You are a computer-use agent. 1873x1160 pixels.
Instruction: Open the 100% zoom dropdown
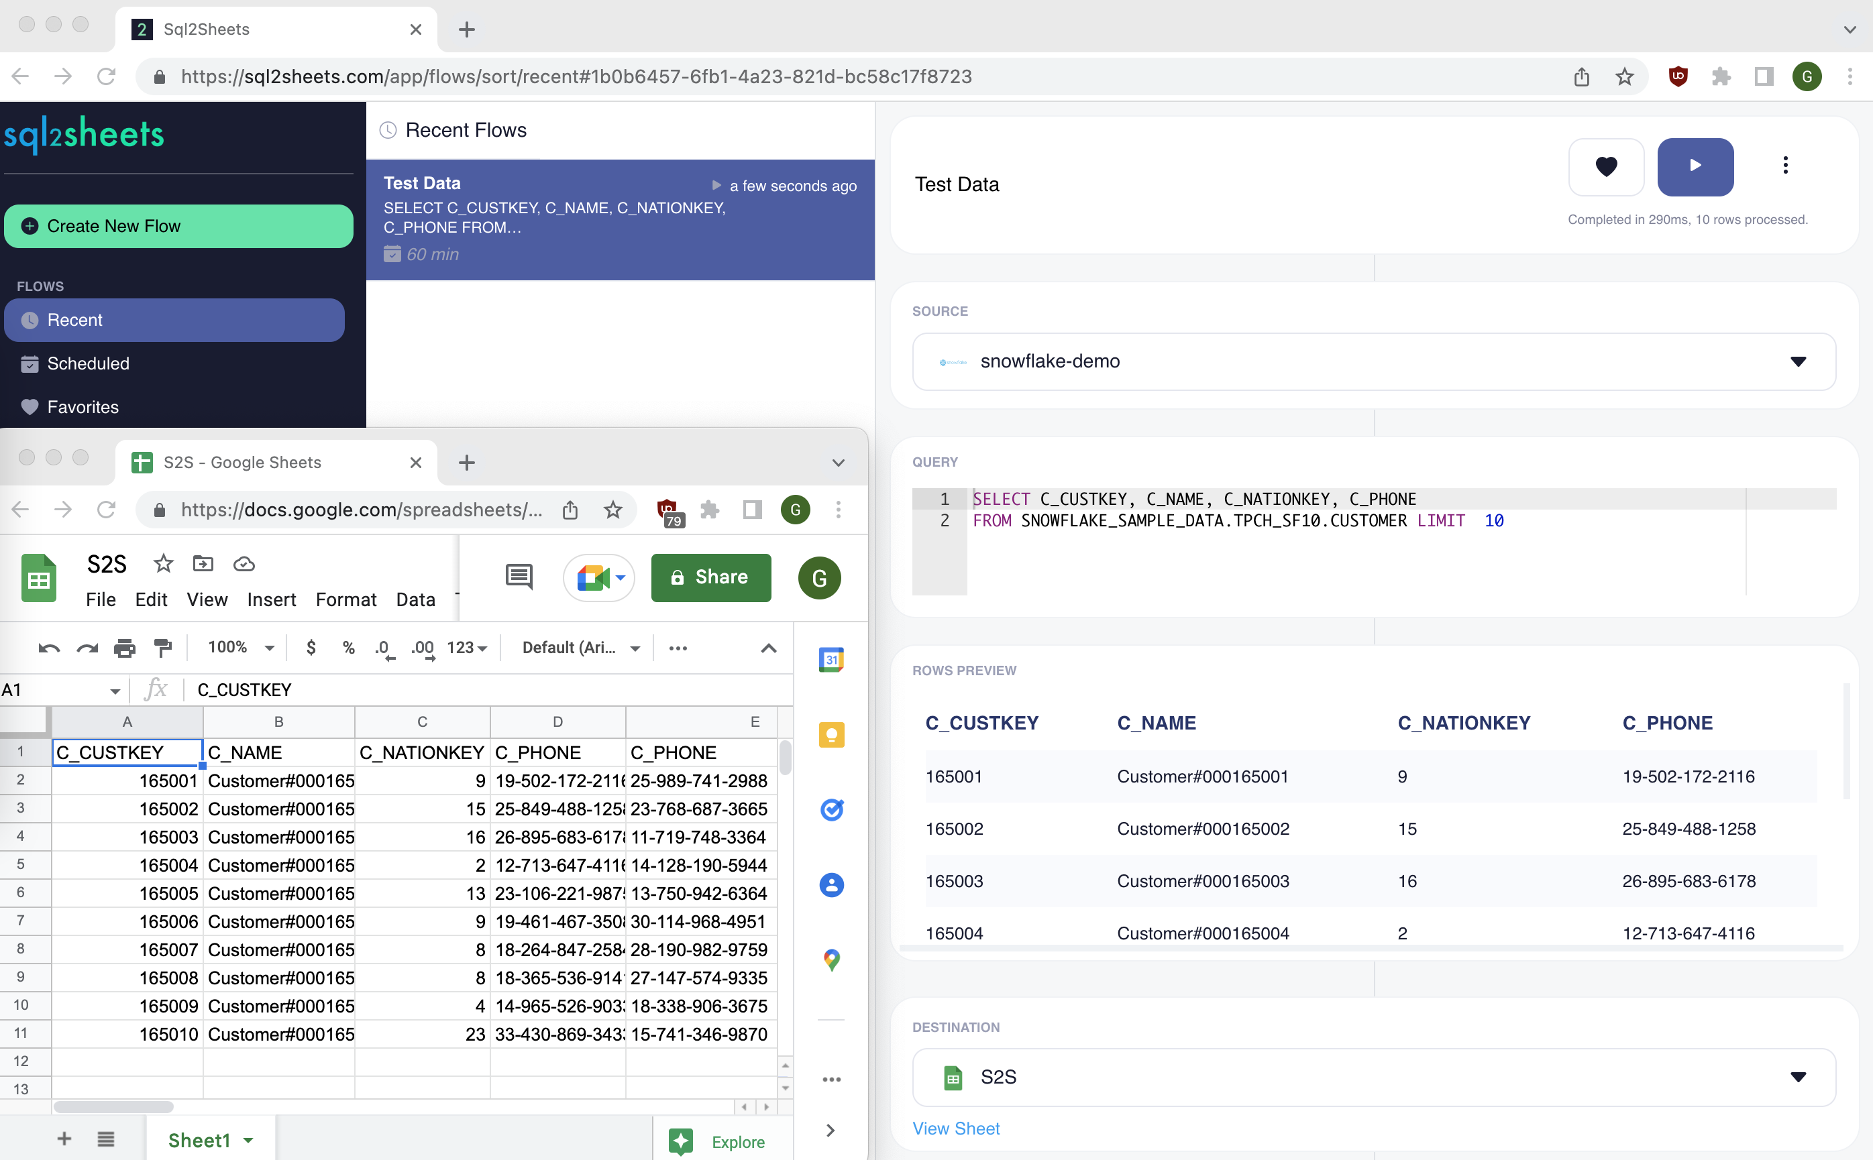click(240, 648)
